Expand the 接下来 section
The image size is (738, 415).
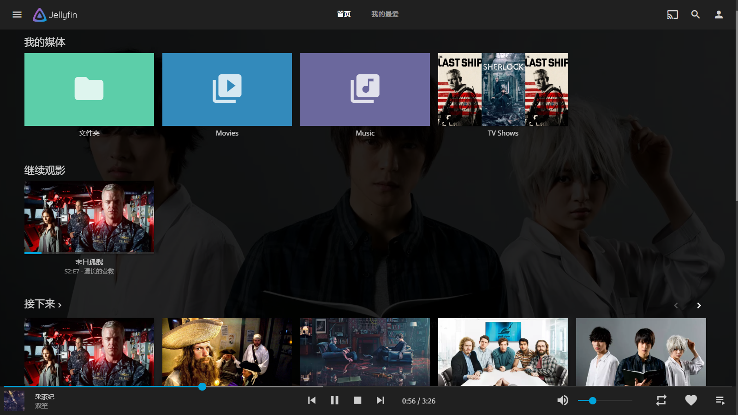tap(43, 304)
